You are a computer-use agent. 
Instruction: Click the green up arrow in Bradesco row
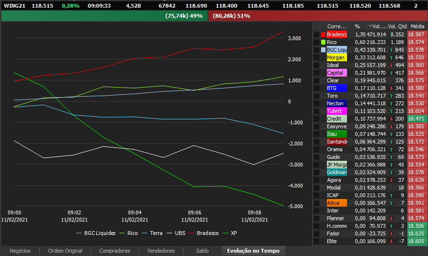(x=391, y=34)
